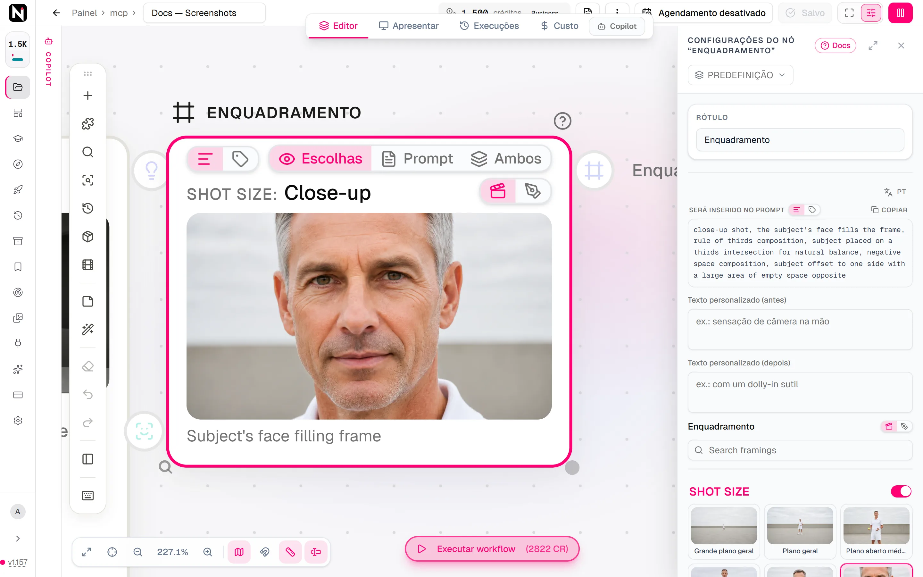This screenshot has height=577, width=923.
Task: Click the Rótulo field containing Enquadramento
Action: pyautogui.click(x=800, y=140)
